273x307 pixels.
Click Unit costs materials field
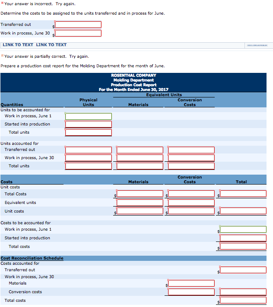coord(140,211)
